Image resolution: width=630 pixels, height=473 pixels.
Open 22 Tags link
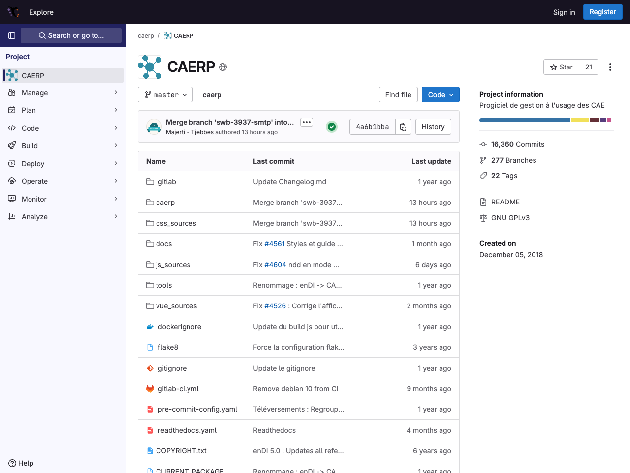pos(504,176)
